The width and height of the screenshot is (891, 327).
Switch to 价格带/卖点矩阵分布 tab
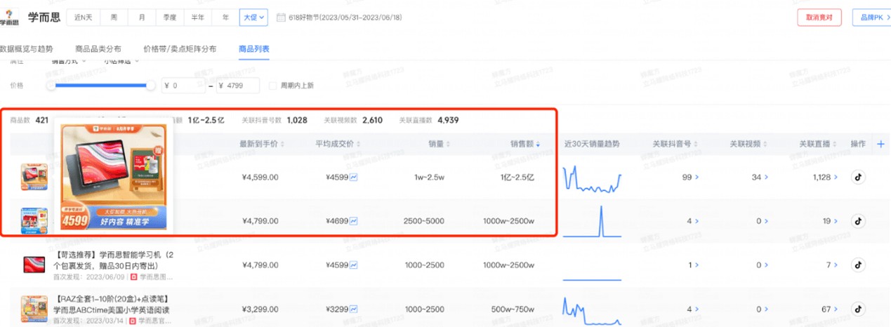180,49
